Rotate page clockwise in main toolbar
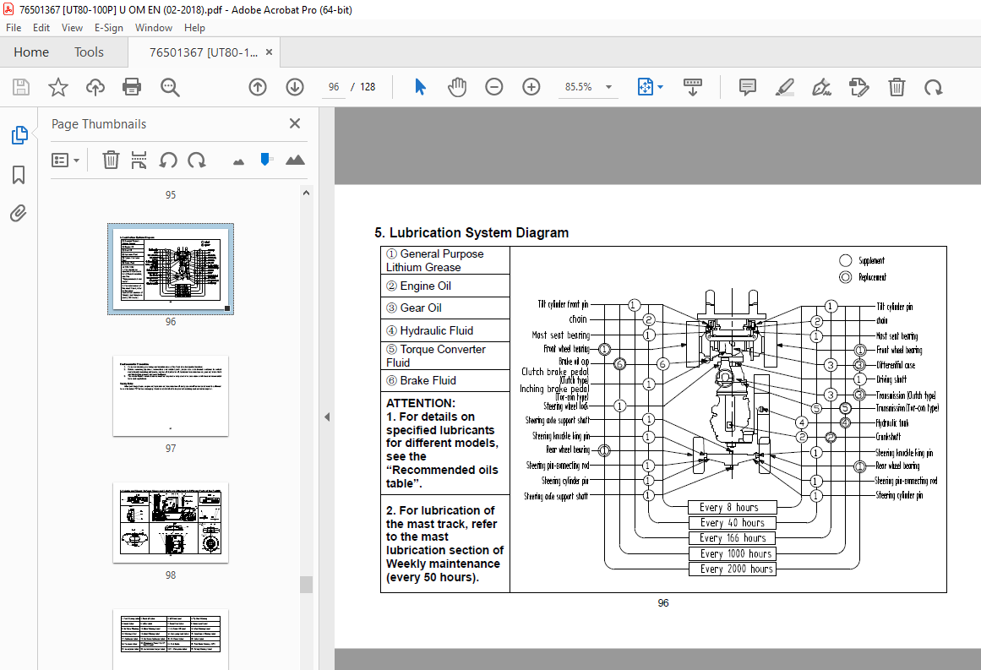This screenshot has width=981, height=670. (934, 87)
